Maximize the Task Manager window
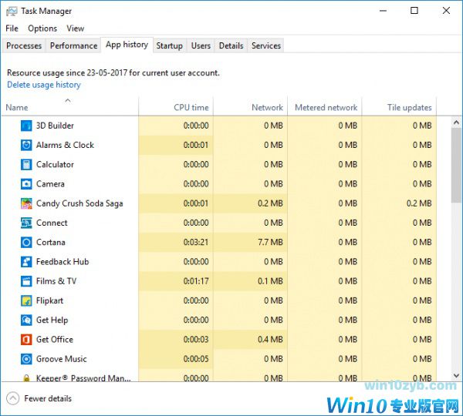The image size is (463, 416). (x=414, y=11)
